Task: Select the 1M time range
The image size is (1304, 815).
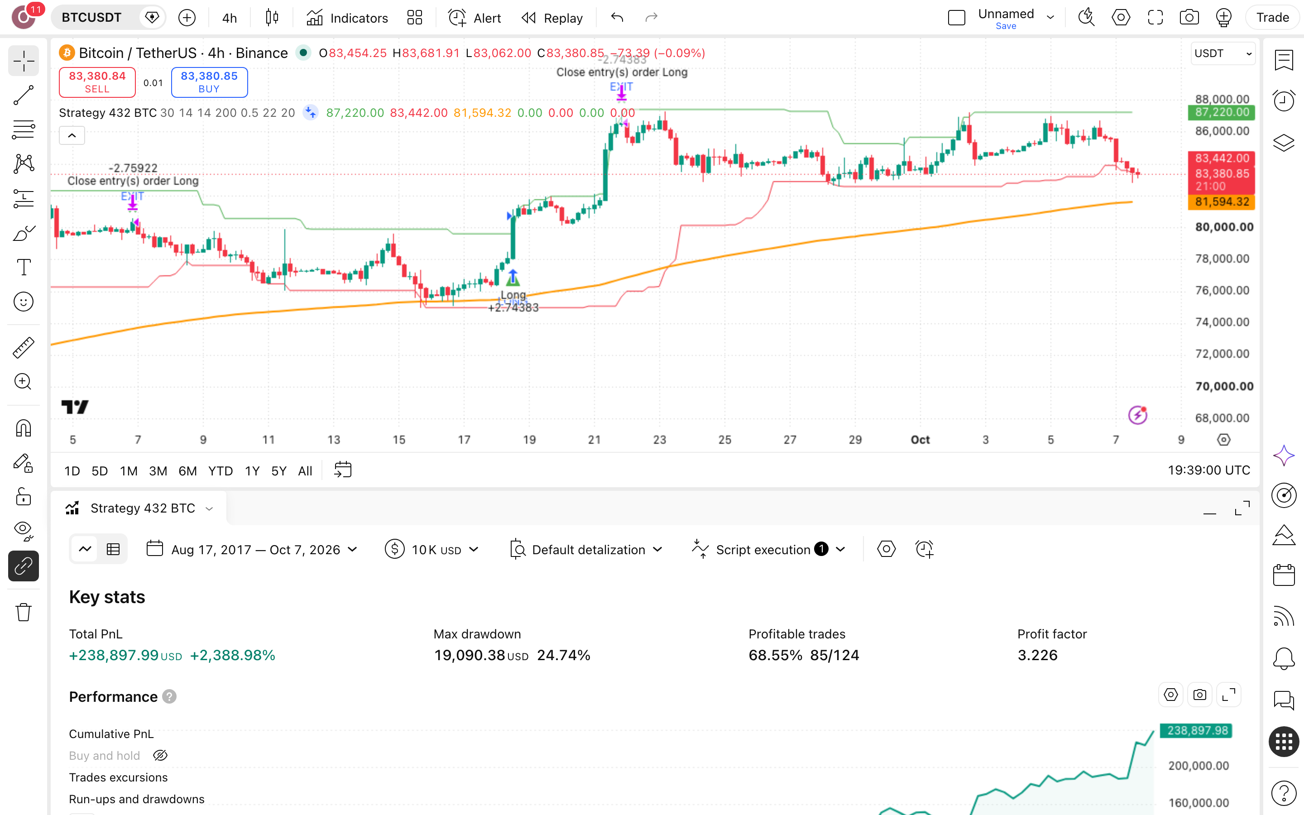Action: pyautogui.click(x=128, y=470)
